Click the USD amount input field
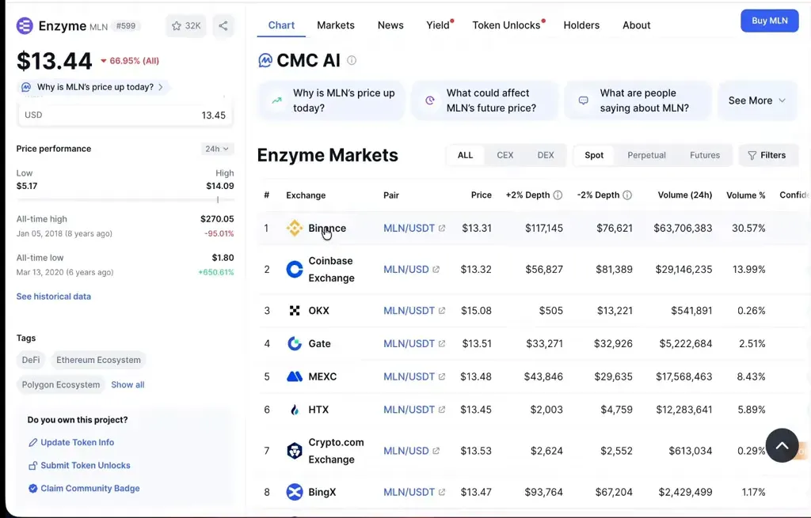This screenshot has height=518, width=811. 125,115
